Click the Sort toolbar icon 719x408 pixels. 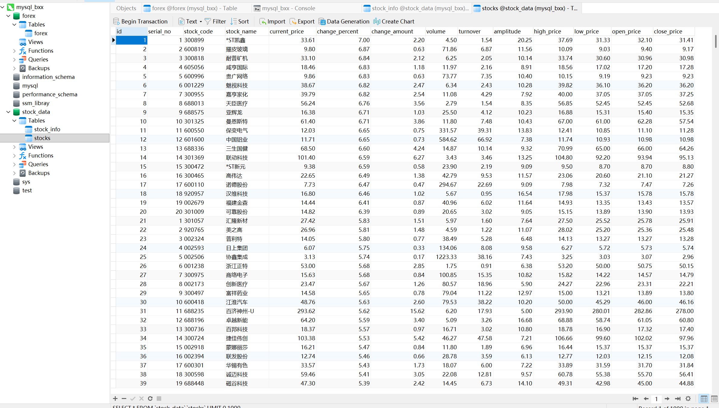(240, 21)
